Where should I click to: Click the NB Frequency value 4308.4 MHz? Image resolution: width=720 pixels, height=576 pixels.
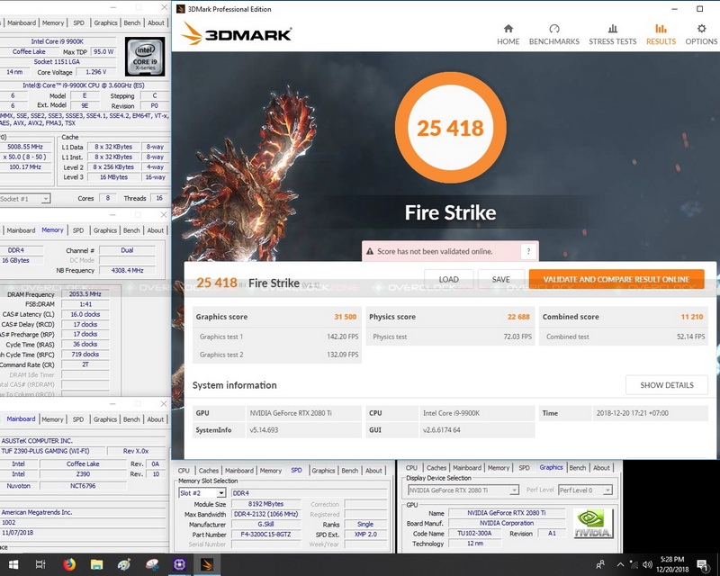click(x=127, y=271)
